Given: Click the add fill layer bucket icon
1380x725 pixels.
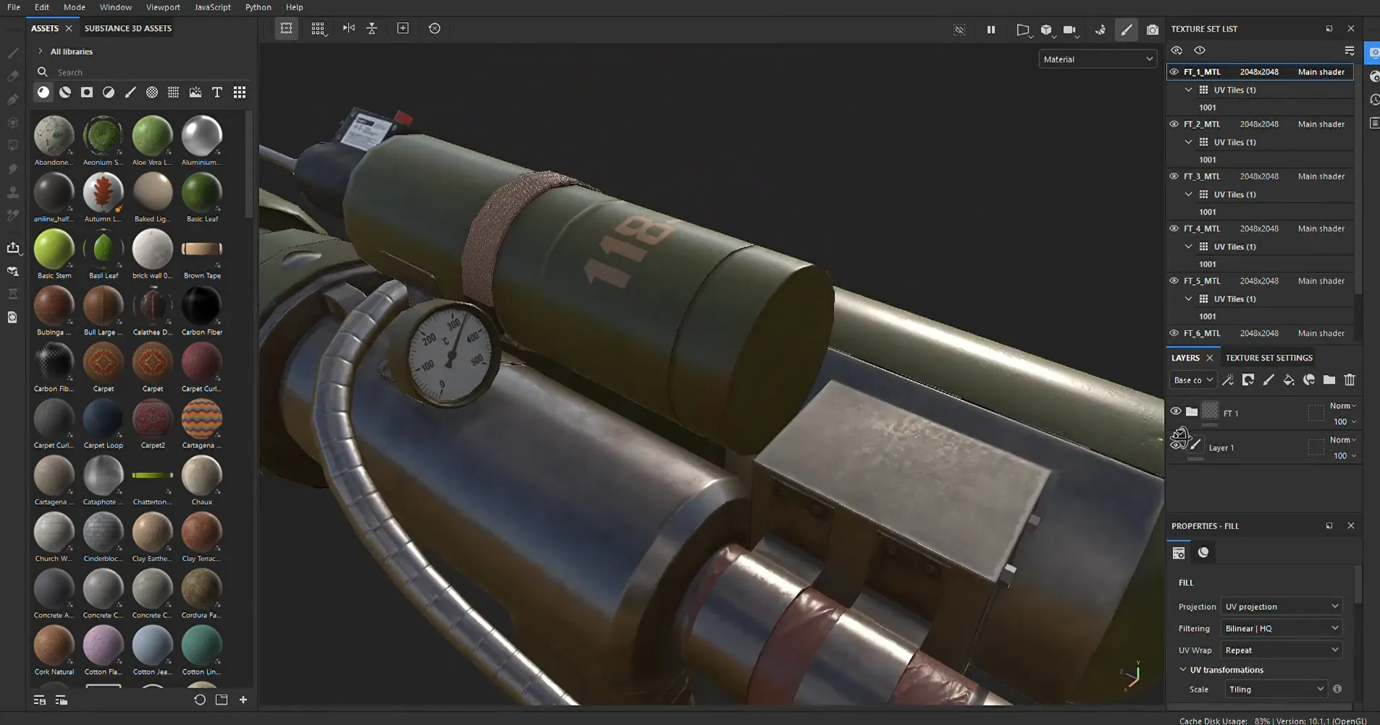Looking at the screenshot, I should point(1288,380).
